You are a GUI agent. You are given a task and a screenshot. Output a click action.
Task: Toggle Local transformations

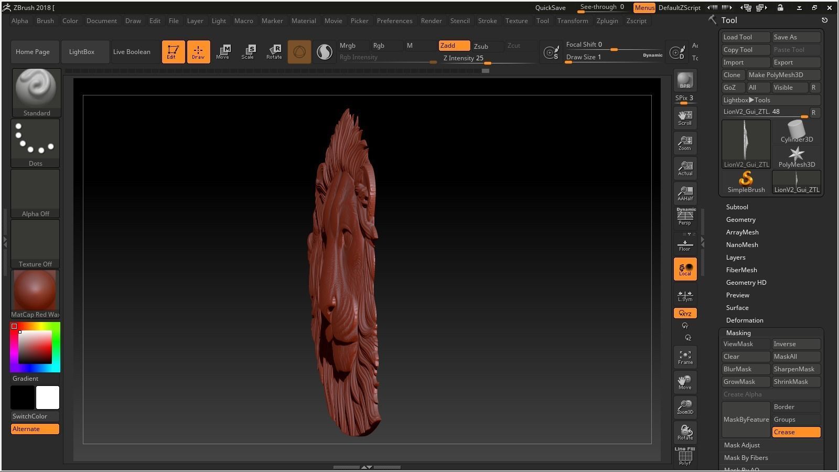click(x=685, y=269)
